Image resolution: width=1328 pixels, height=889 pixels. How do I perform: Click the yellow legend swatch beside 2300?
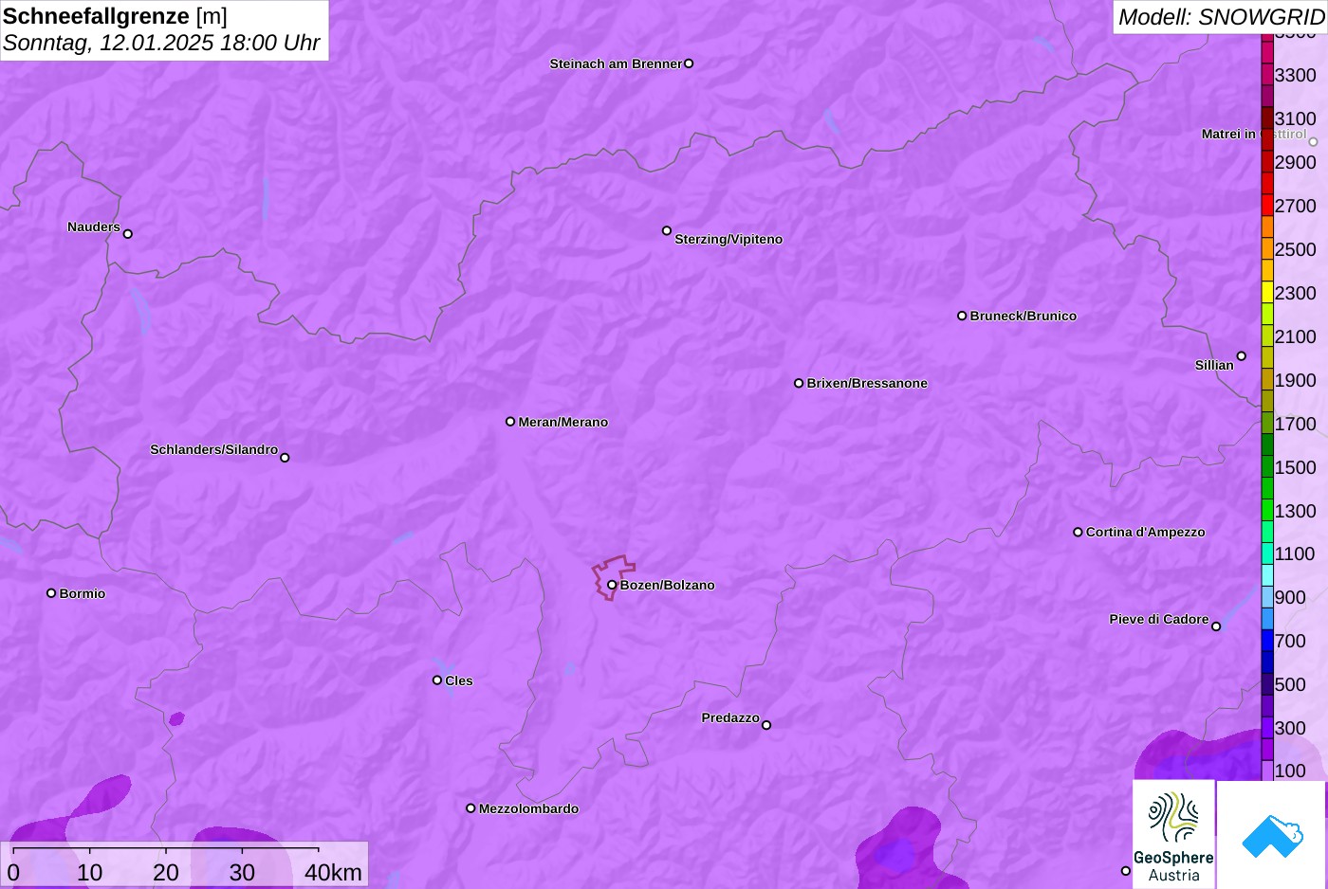tap(1267, 293)
